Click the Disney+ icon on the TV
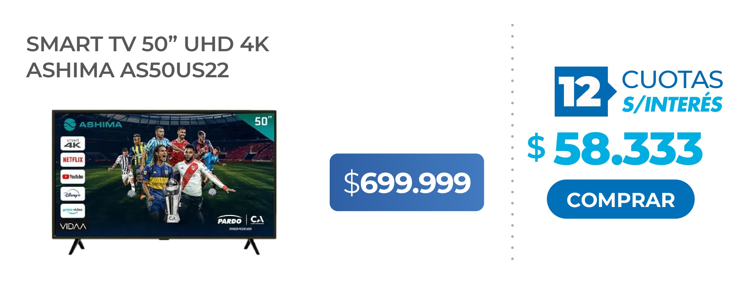The height and width of the screenshot is (287, 750). 73,194
